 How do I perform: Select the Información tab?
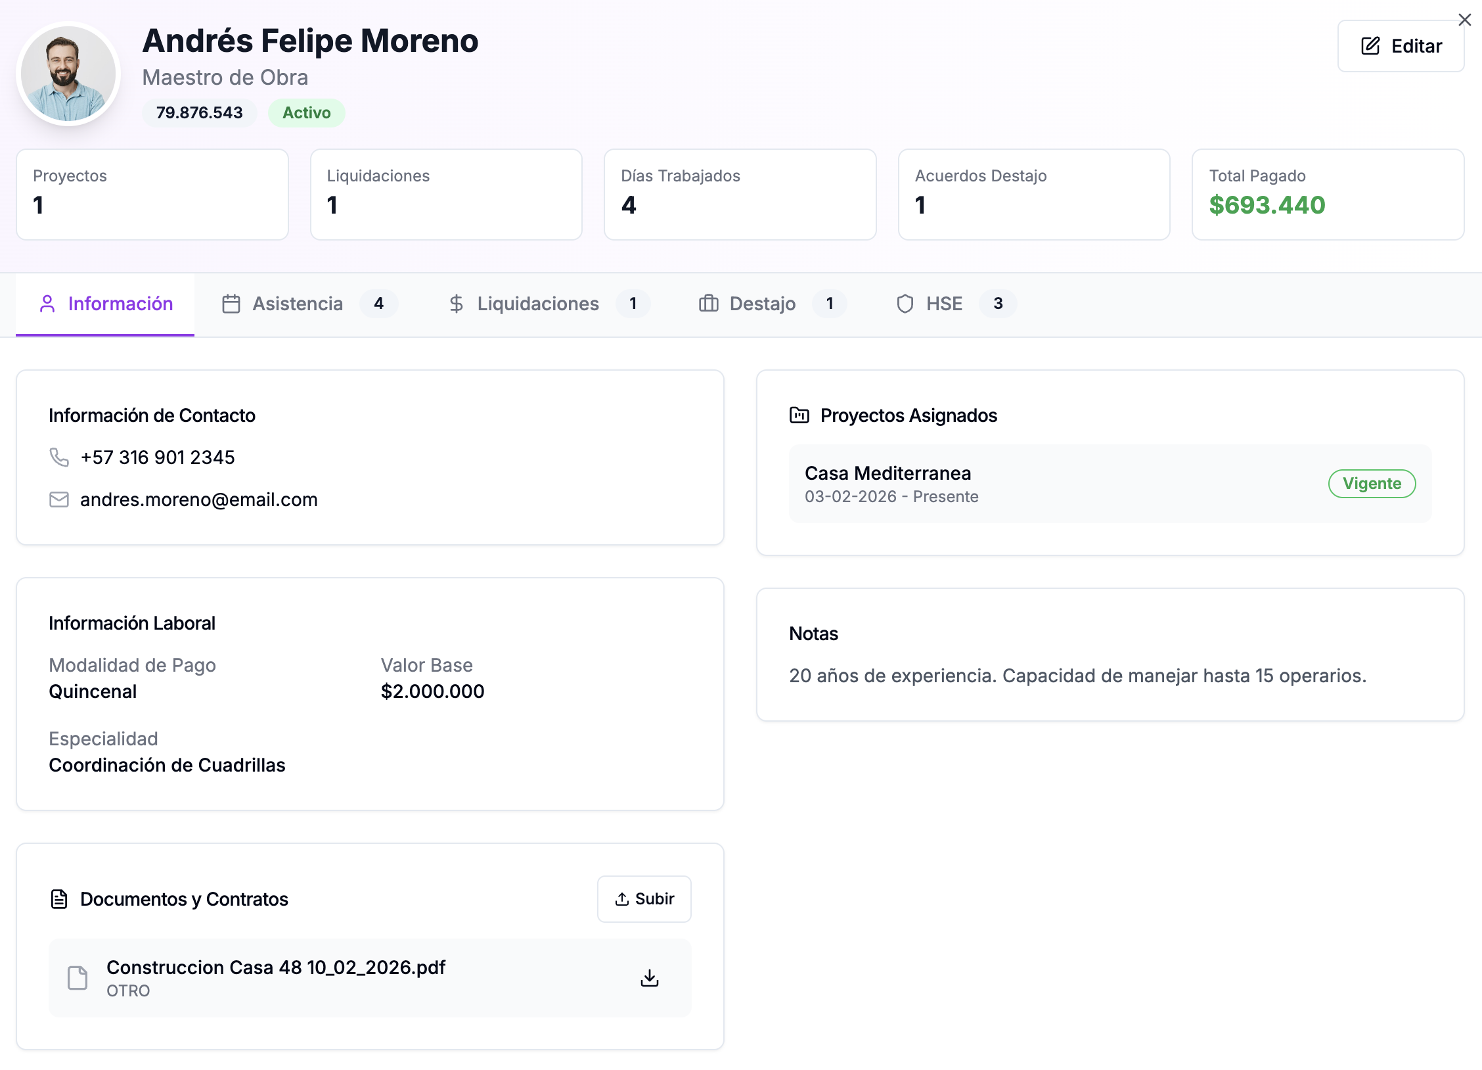click(x=106, y=304)
